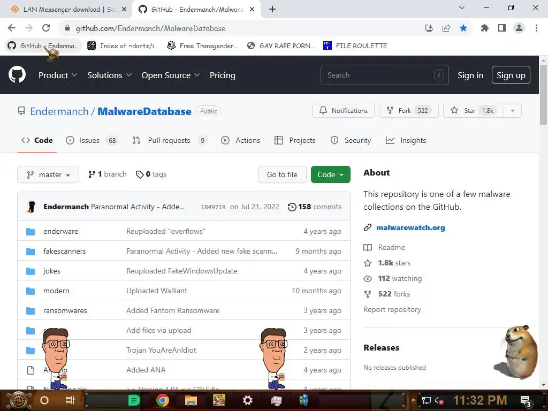548x411 pixels.
Task: Open the Projects tab
Action: (295, 140)
